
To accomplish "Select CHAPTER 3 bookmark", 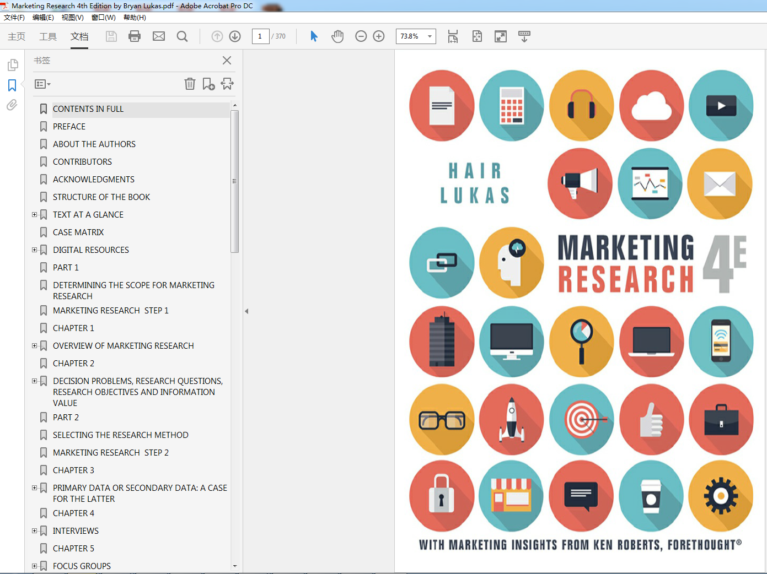I will point(73,470).
